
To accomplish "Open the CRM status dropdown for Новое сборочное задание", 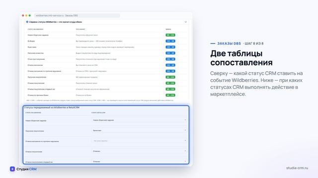I will coord(139,120).
